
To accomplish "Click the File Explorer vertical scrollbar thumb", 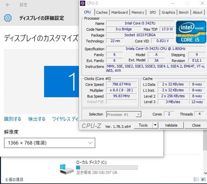I will click(x=205, y=140).
